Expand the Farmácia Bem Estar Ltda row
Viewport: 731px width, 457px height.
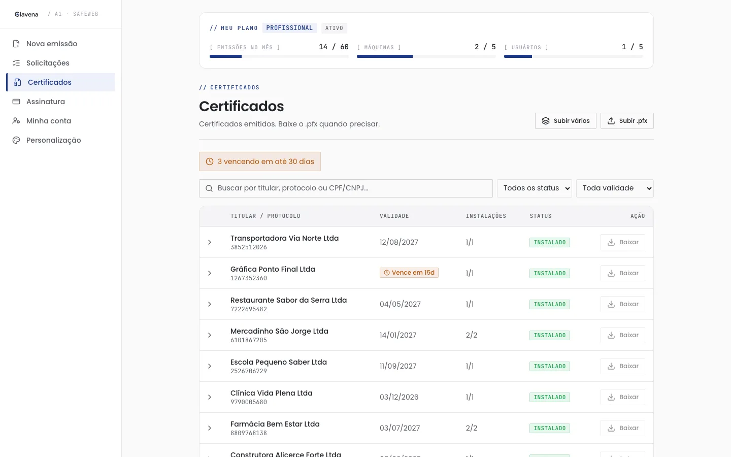pos(210,428)
